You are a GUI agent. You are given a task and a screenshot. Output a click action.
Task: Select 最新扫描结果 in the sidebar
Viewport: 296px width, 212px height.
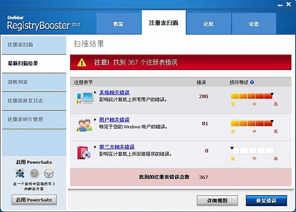tap(34, 63)
